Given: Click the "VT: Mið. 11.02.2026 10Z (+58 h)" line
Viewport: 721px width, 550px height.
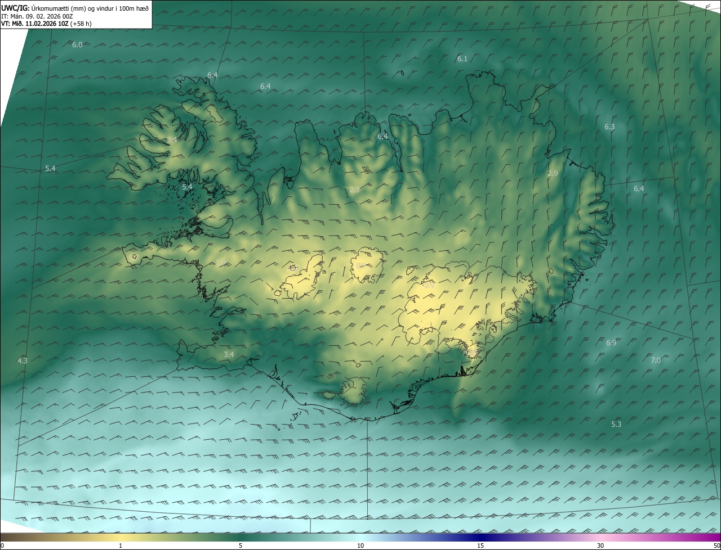Looking at the screenshot, I should click(x=46, y=24).
